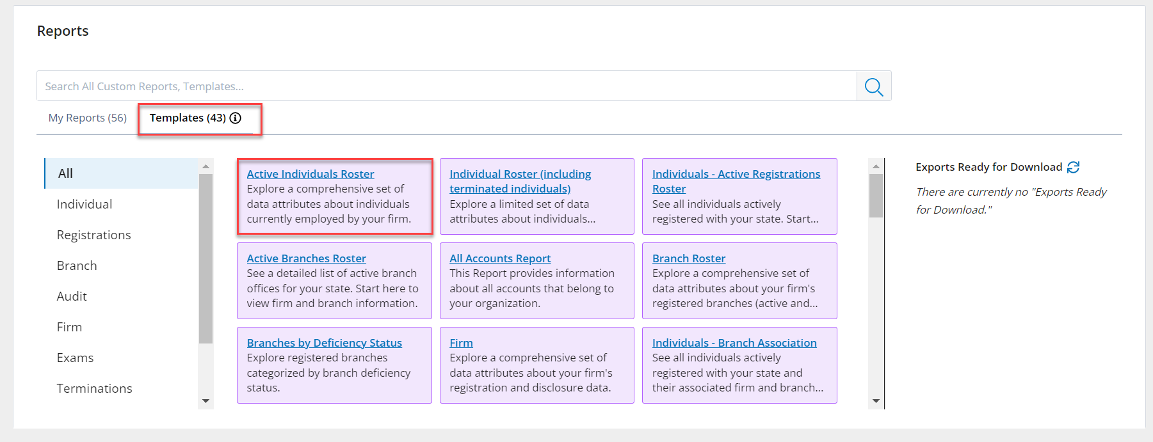Click the Firm template link

tap(461, 343)
